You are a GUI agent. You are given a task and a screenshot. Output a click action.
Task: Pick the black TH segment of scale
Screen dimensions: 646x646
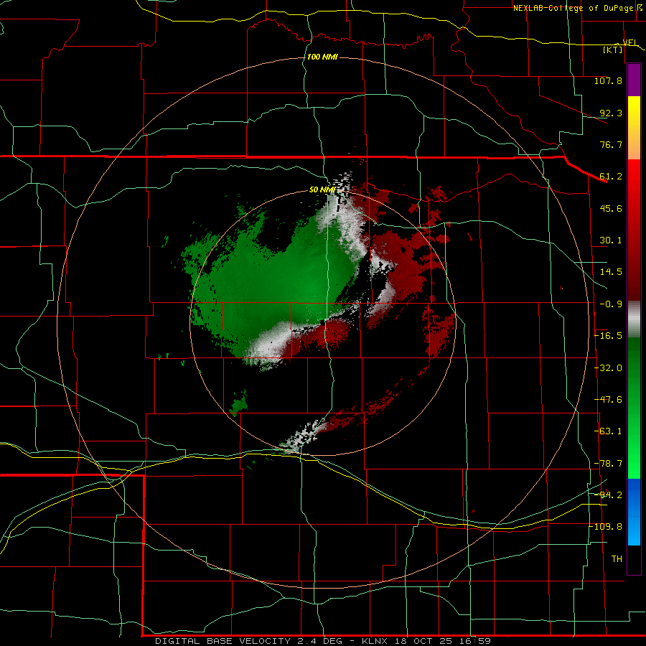pyautogui.click(x=634, y=559)
